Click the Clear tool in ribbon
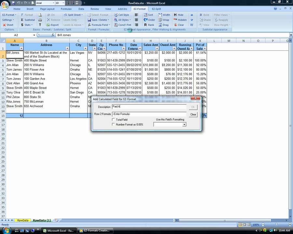 (179, 25)
